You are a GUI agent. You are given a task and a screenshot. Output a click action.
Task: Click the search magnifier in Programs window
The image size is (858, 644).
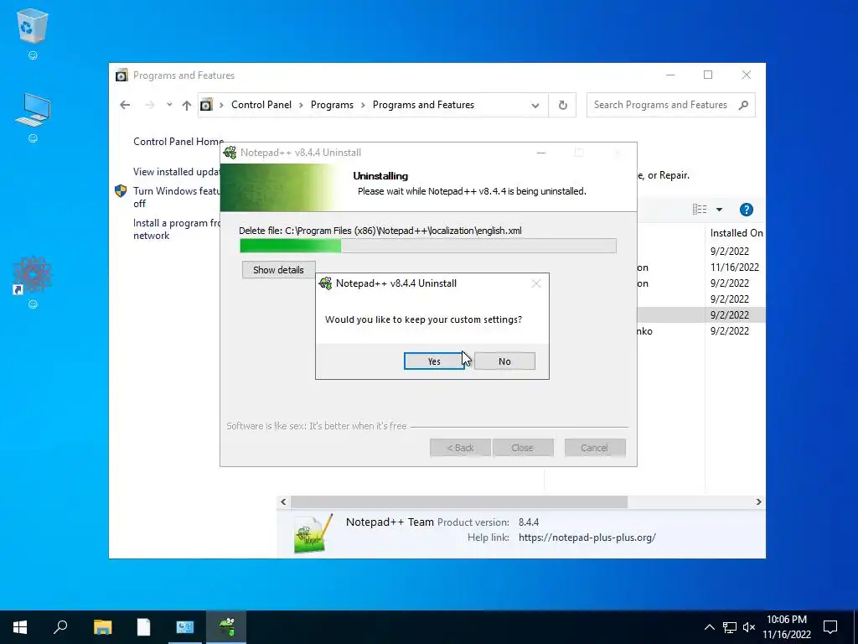tap(743, 105)
